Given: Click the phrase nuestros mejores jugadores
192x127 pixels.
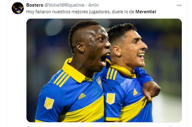Looking at the screenshot, I should click(x=81, y=12).
